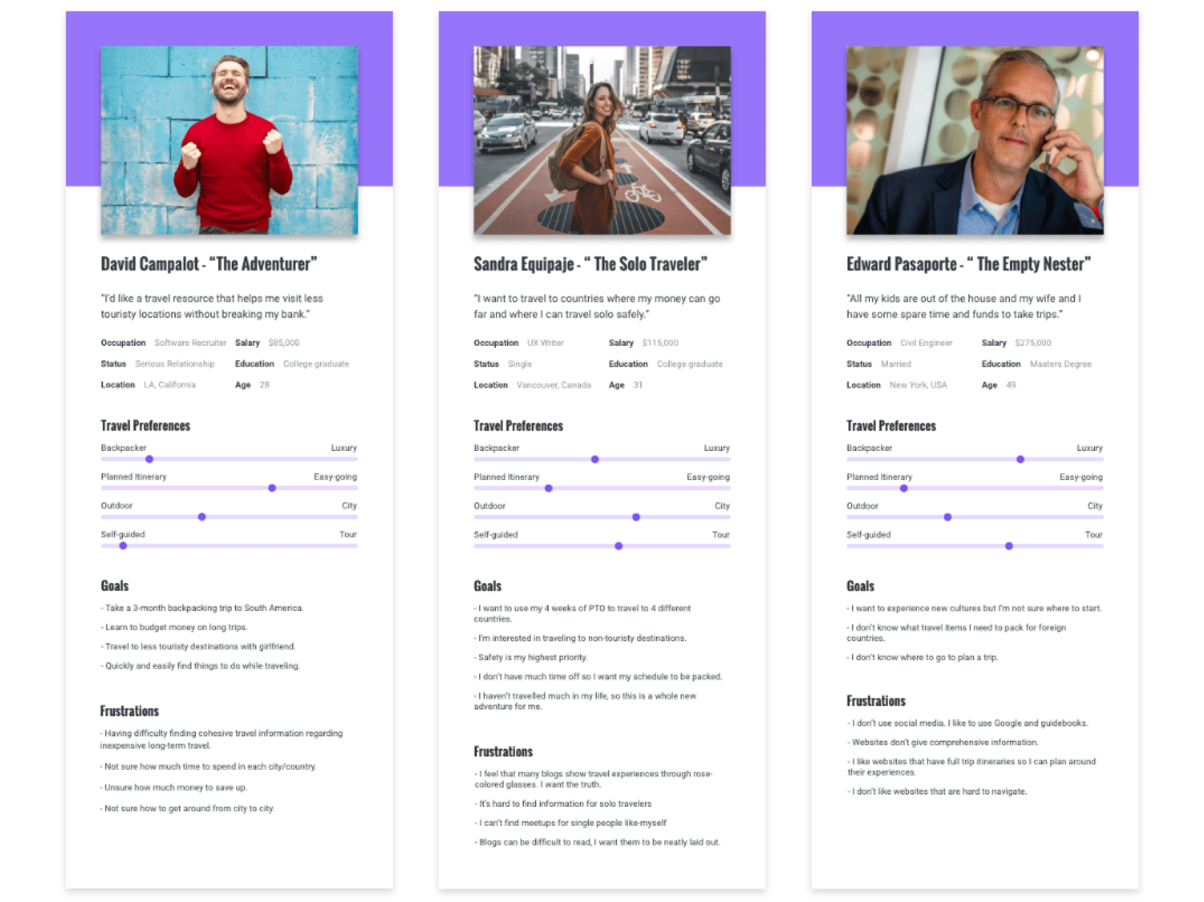Click Sandra's Goals heading
The height and width of the screenshot is (902, 1204).
(x=488, y=586)
